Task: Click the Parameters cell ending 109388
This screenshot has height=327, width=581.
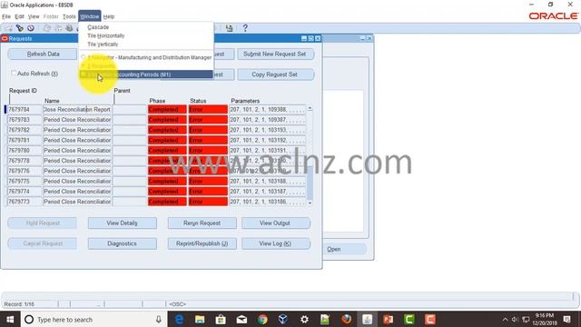Action: click(268, 109)
